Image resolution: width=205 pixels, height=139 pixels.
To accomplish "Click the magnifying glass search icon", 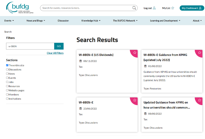I will pyautogui.click(x=134, y=8).
